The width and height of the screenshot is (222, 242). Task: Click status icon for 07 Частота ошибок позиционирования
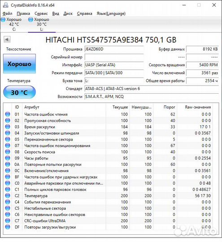8,146
